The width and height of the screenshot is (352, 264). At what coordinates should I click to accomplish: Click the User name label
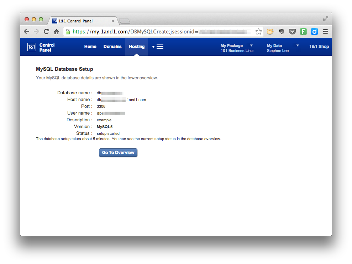click(x=80, y=113)
